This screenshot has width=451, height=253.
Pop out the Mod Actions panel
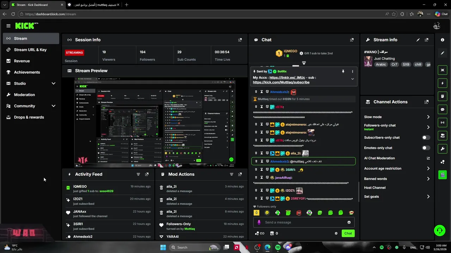pos(240,174)
